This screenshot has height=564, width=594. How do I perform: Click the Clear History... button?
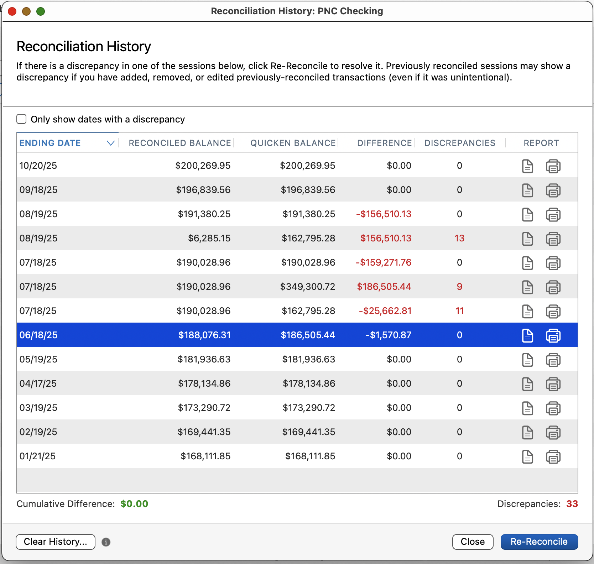[56, 542]
